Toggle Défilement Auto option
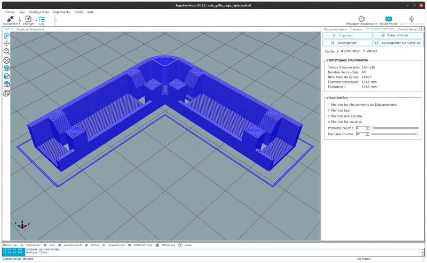 pyautogui.click(x=130, y=245)
